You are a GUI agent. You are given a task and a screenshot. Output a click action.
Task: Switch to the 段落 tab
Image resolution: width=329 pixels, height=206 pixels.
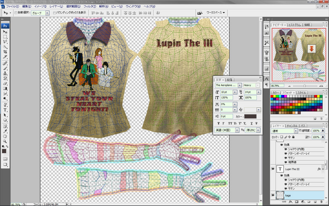tap(229, 80)
